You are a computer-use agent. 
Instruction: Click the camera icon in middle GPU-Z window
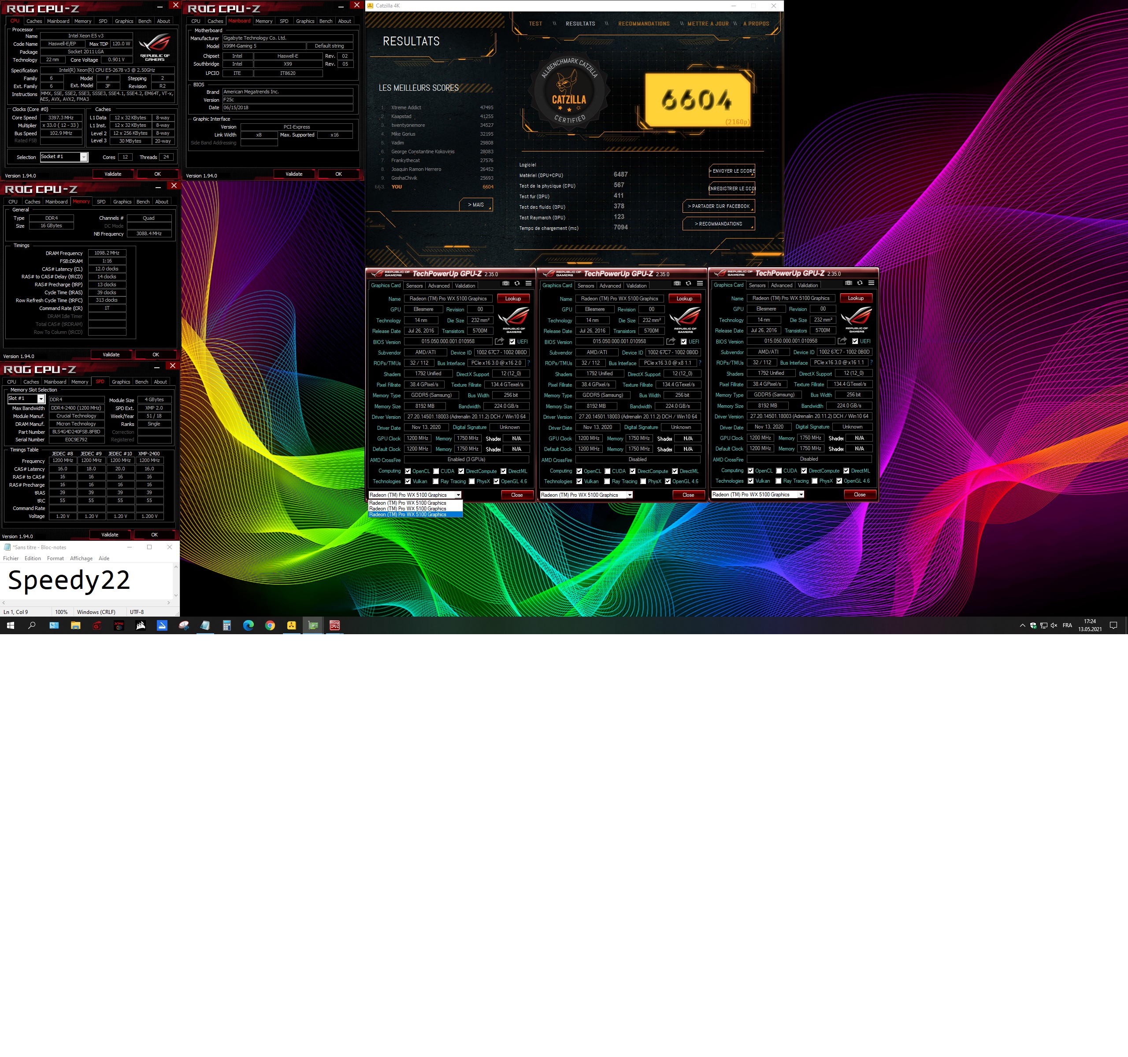[x=677, y=283]
